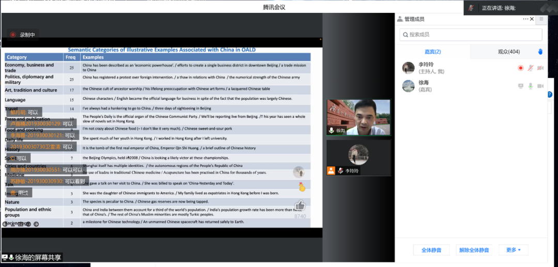This screenshot has width=558, height=267.
Task: Mute 徐海's microphone in member list
Action: pyautogui.click(x=530, y=86)
